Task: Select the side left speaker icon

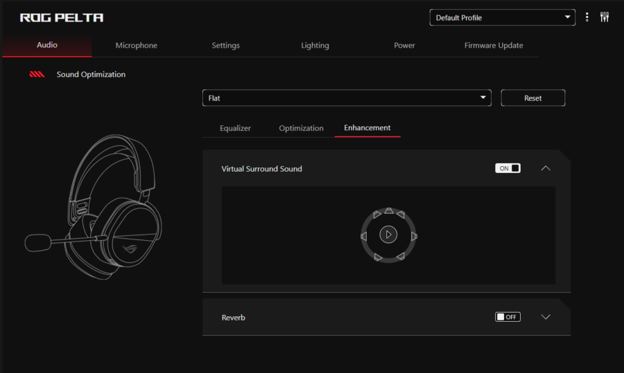Action: 364,237
